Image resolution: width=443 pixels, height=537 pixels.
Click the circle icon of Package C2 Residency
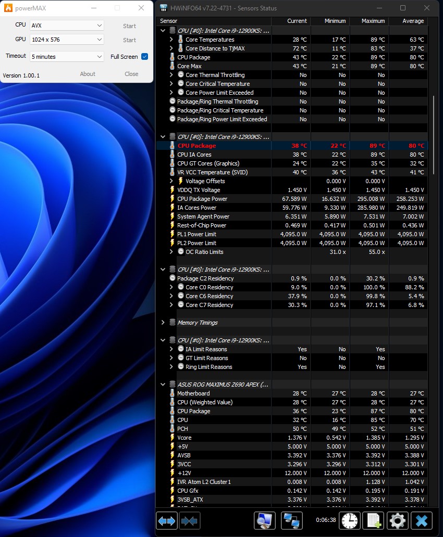coord(173,278)
